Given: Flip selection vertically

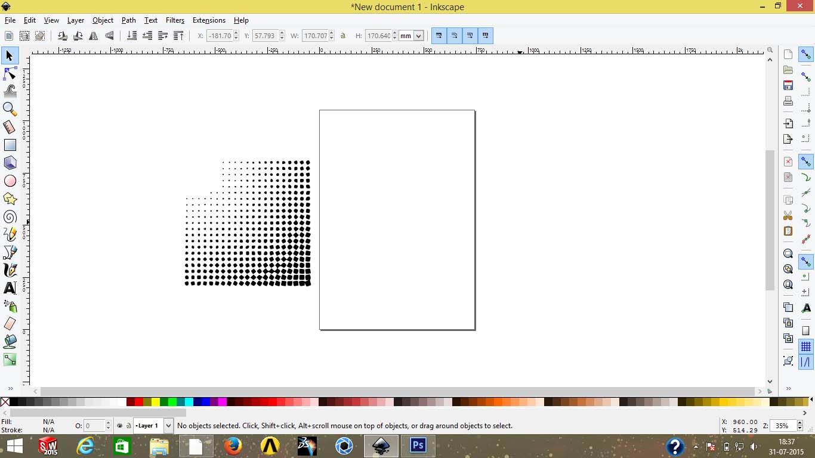Looking at the screenshot, I should click(x=109, y=36).
